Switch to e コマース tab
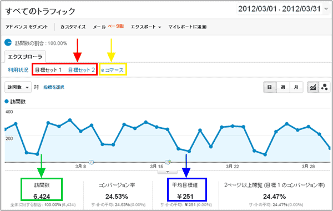The width and height of the screenshot is (333, 211). tap(112, 70)
